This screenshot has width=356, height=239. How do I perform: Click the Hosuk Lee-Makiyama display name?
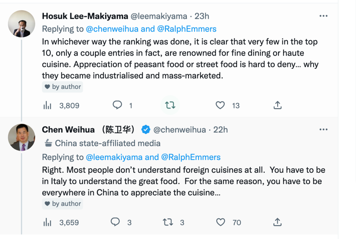click(85, 16)
